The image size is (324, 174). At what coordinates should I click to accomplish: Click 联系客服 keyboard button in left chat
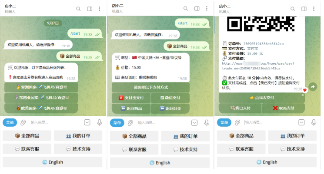27,149
